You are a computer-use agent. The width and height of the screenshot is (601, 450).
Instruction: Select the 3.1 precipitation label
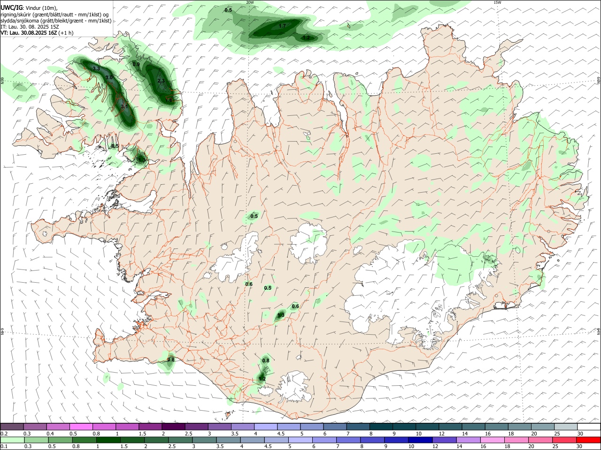(x=124, y=107)
